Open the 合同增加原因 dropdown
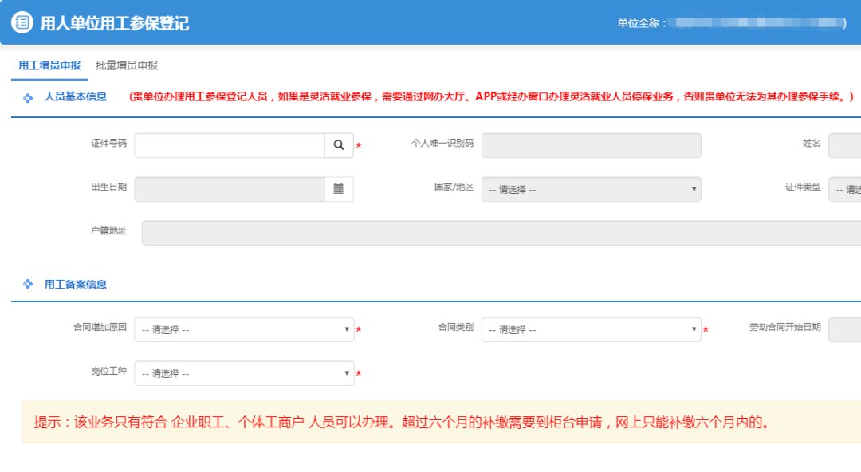The height and width of the screenshot is (472, 861). point(244,329)
